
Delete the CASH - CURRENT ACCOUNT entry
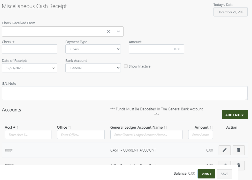click(x=238, y=150)
